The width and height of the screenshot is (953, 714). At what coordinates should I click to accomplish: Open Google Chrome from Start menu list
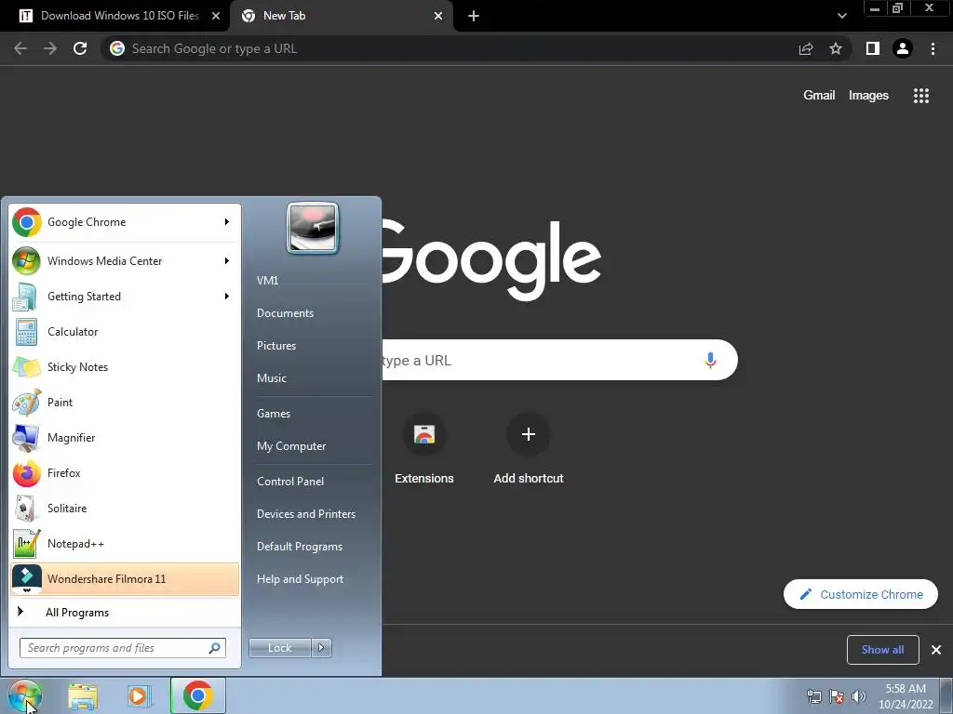point(125,222)
